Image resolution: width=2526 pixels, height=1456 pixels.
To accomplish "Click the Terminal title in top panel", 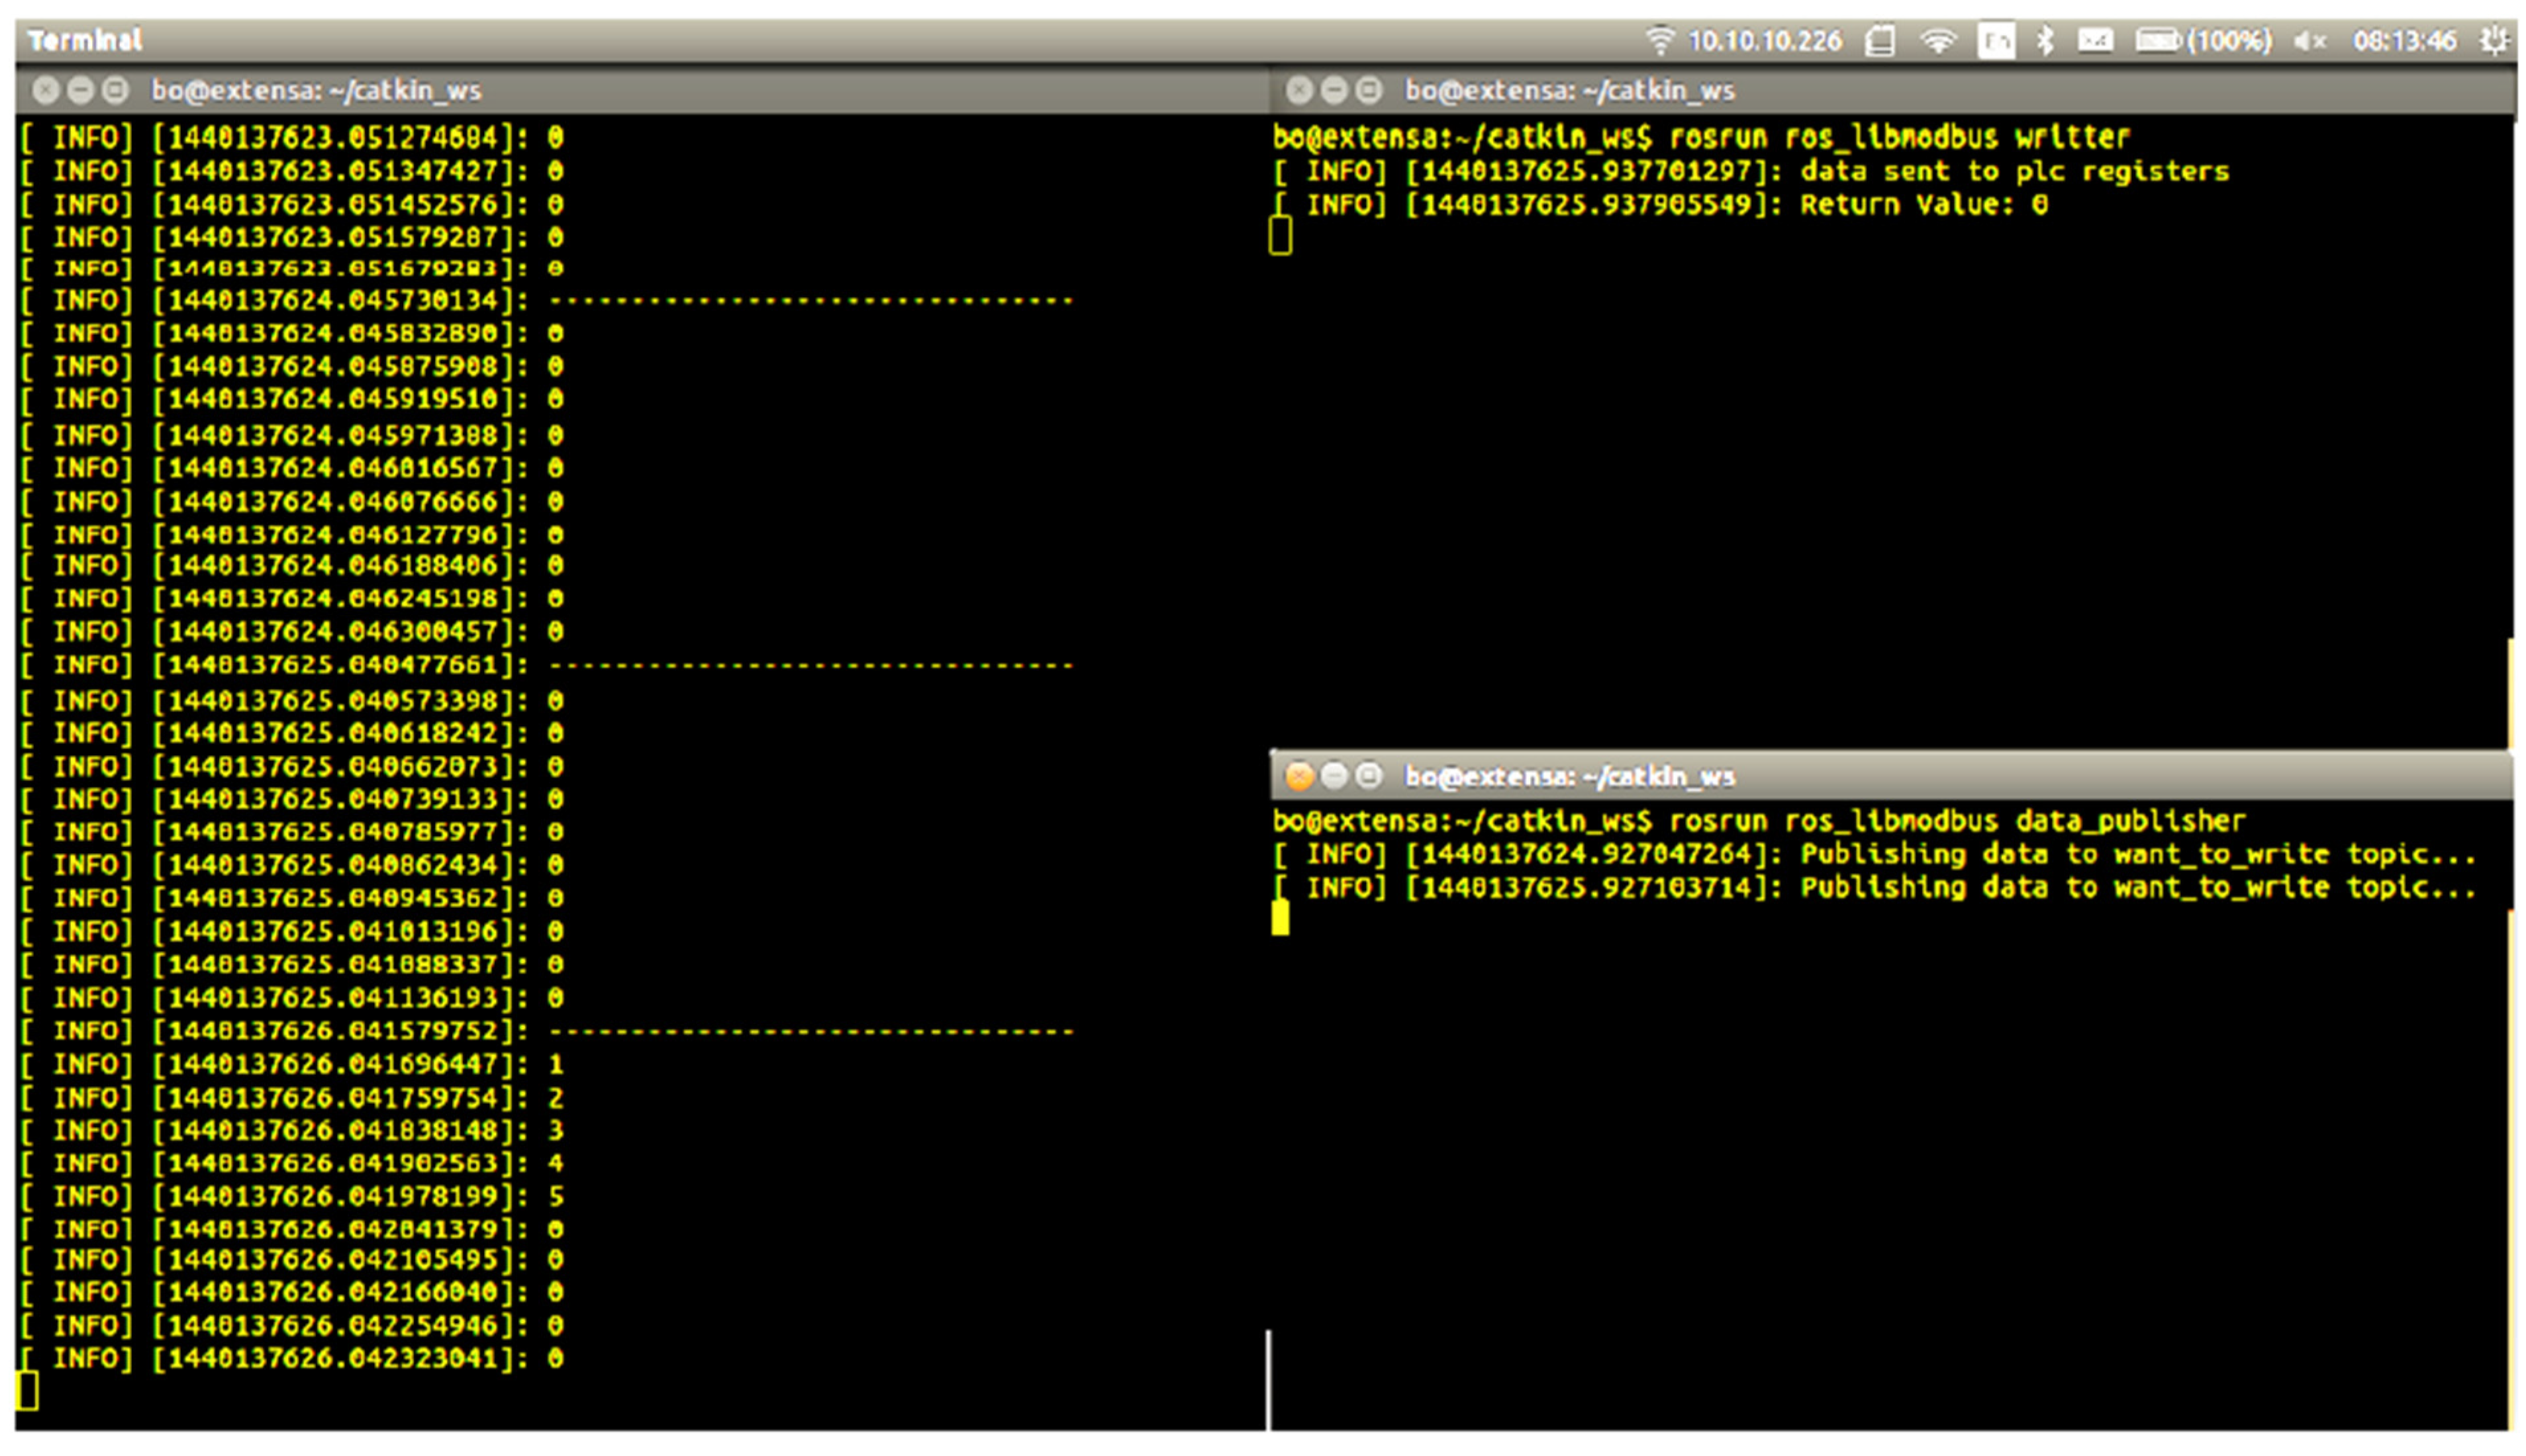I will pos(85,41).
